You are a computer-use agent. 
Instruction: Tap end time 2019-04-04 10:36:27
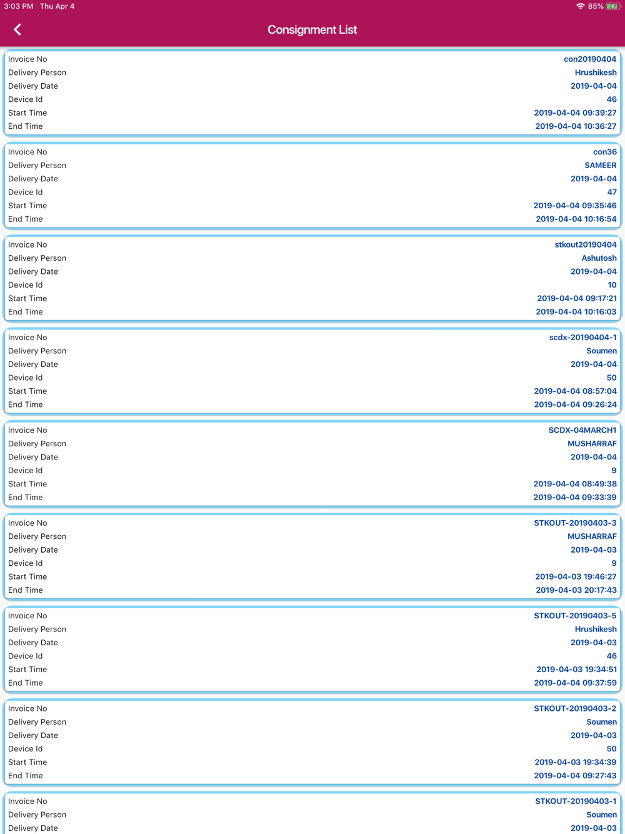coord(576,126)
